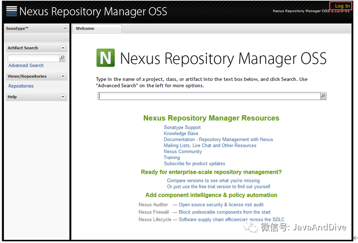The height and width of the screenshot is (243, 358).
Task: Open Nexus Community link
Action: (x=183, y=152)
